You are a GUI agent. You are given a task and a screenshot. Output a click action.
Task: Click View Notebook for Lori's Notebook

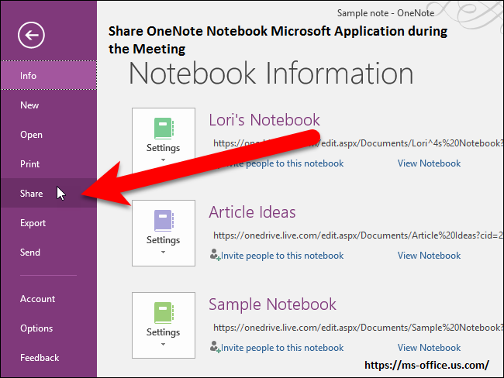pyautogui.click(x=429, y=163)
